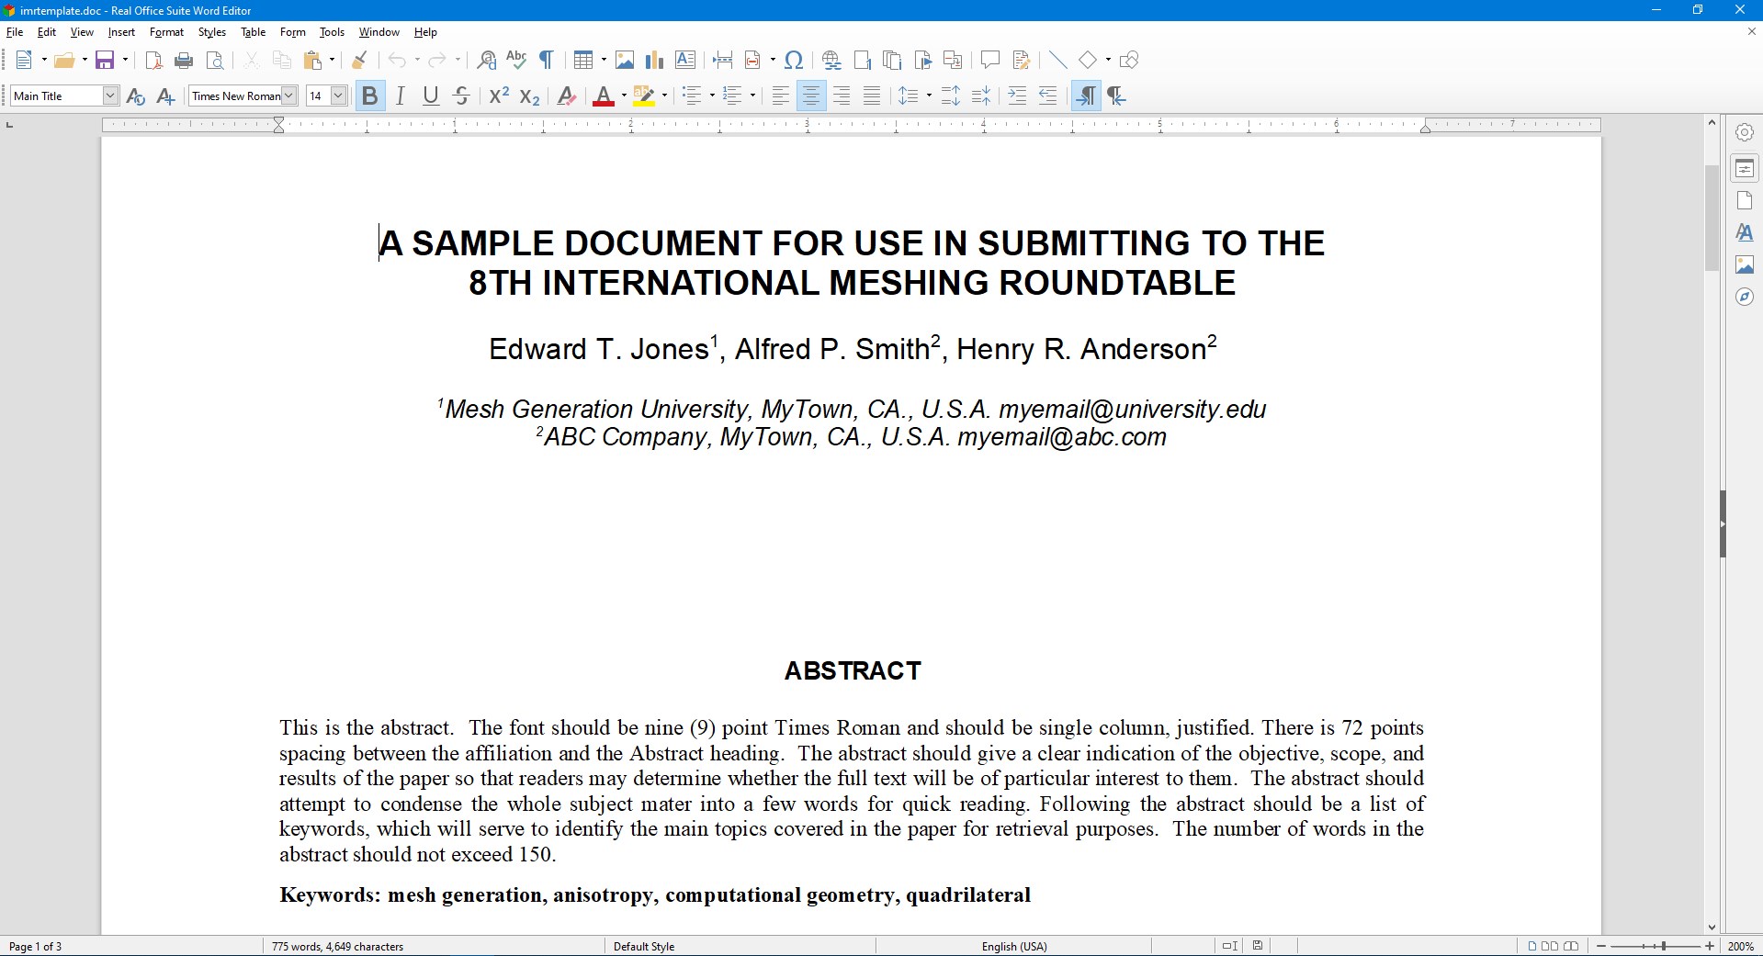Click the word count status field

point(337,946)
